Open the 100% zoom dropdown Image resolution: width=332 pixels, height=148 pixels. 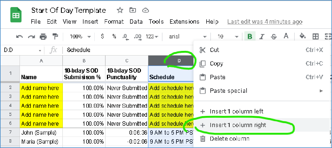(80, 36)
